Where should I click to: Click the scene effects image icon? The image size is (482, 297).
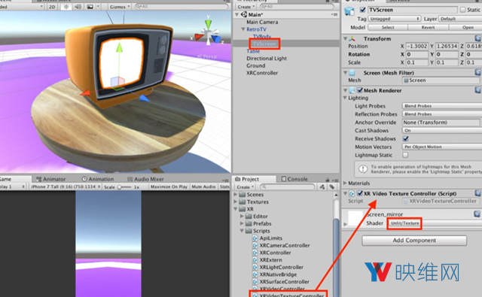point(90,7)
